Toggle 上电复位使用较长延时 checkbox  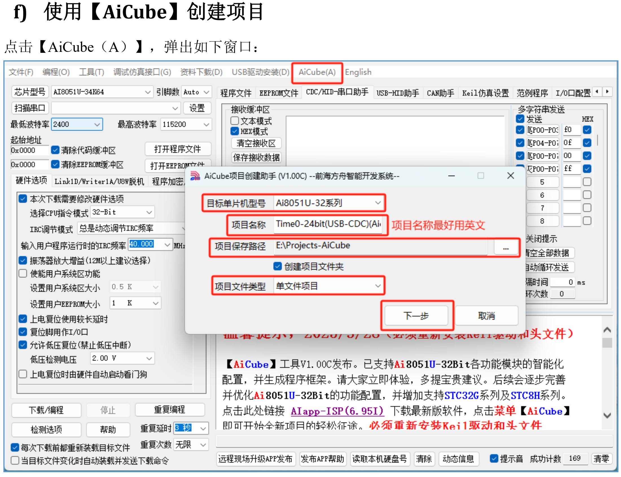coord(23,319)
